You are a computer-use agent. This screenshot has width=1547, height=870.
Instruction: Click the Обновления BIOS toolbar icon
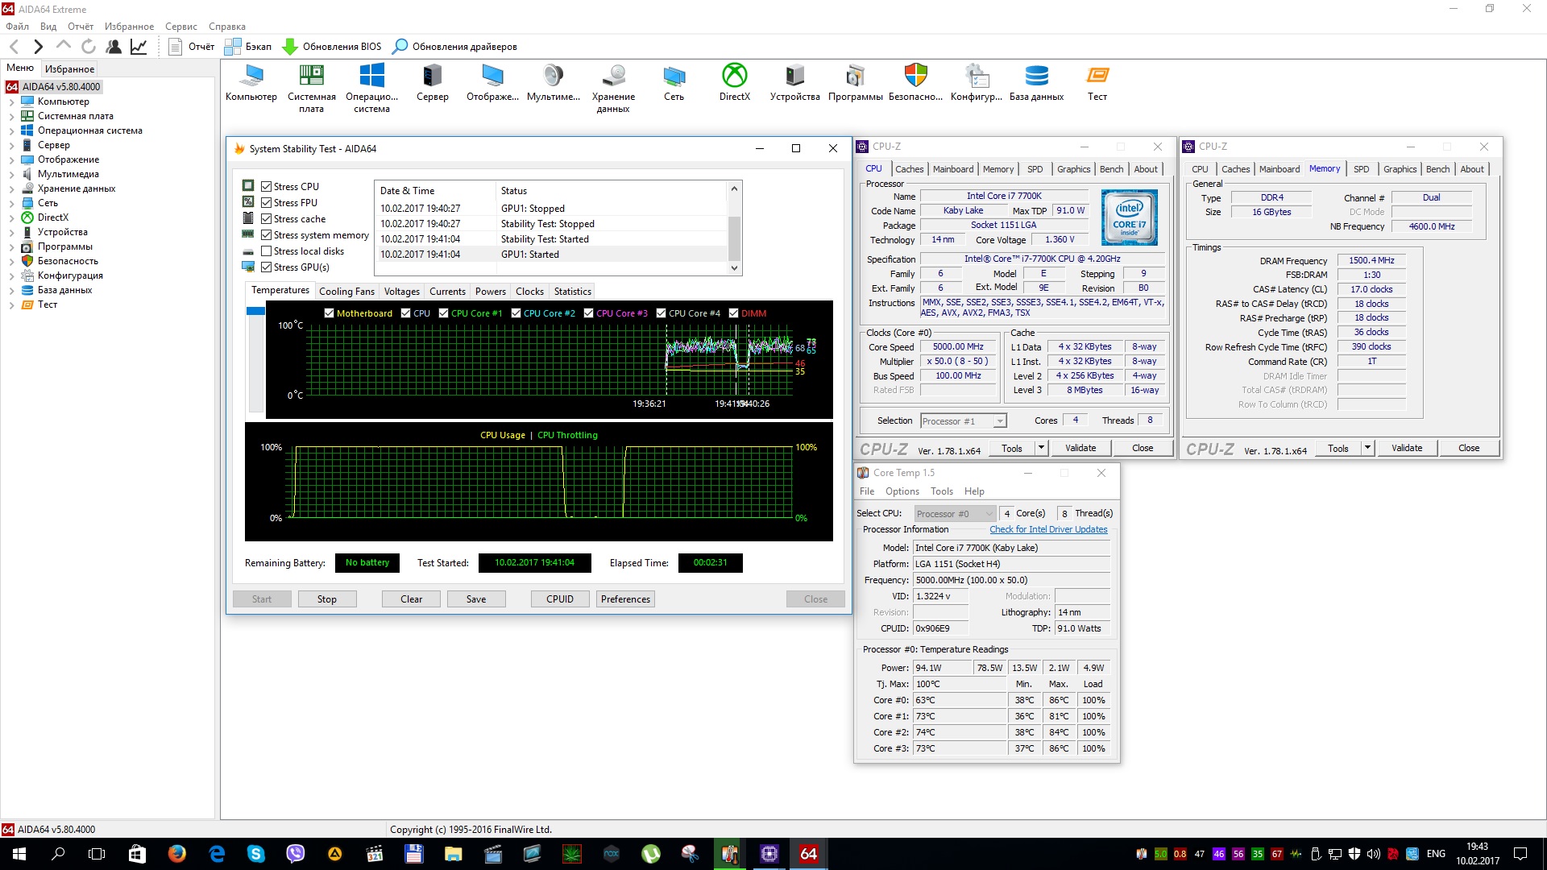pos(290,47)
